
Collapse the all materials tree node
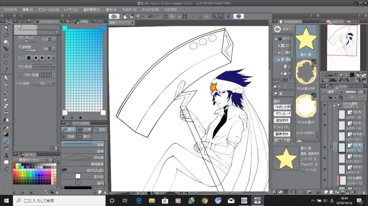point(276,39)
